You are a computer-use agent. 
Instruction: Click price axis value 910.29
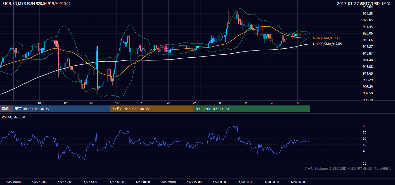pyautogui.click(x=367, y=80)
